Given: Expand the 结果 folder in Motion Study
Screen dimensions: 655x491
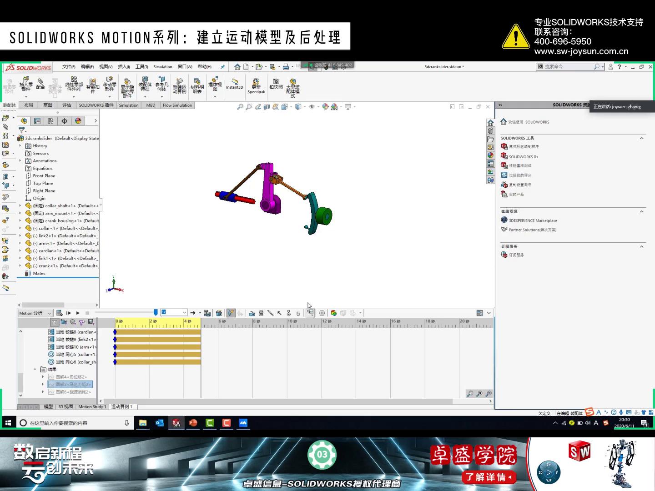Looking at the screenshot, I should [x=35, y=369].
